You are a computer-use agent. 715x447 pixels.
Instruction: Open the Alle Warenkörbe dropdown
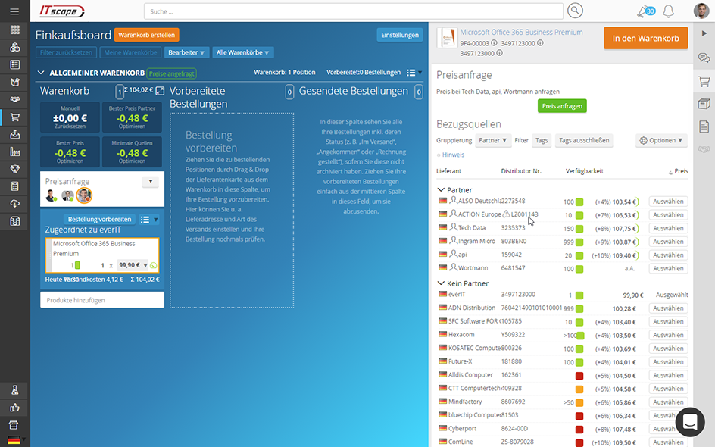click(x=242, y=52)
